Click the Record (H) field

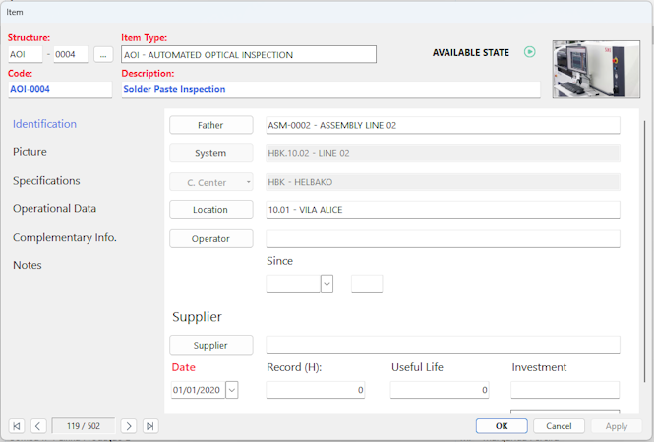[316, 390]
